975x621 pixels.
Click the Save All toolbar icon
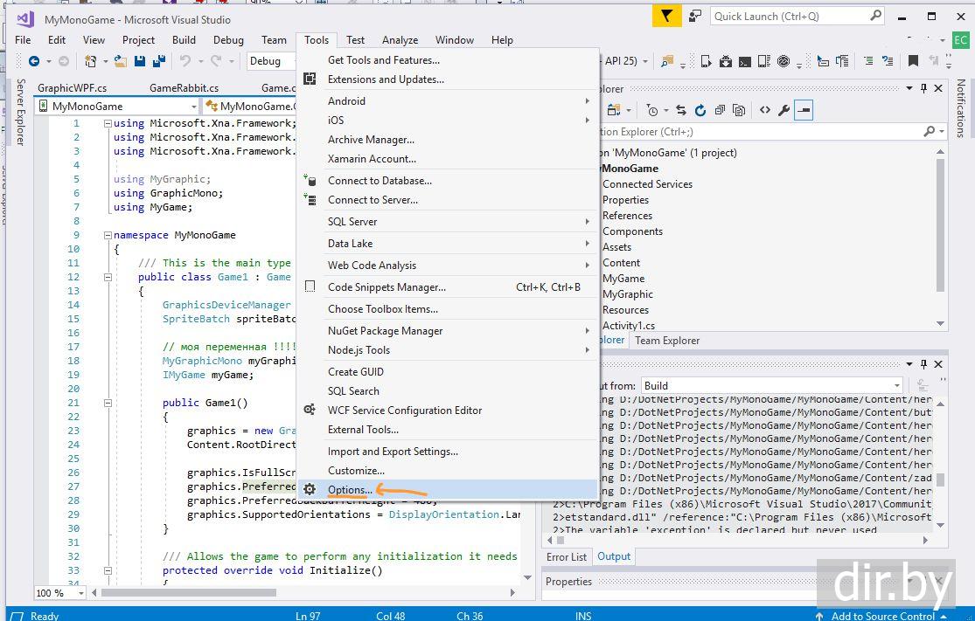point(159,61)
